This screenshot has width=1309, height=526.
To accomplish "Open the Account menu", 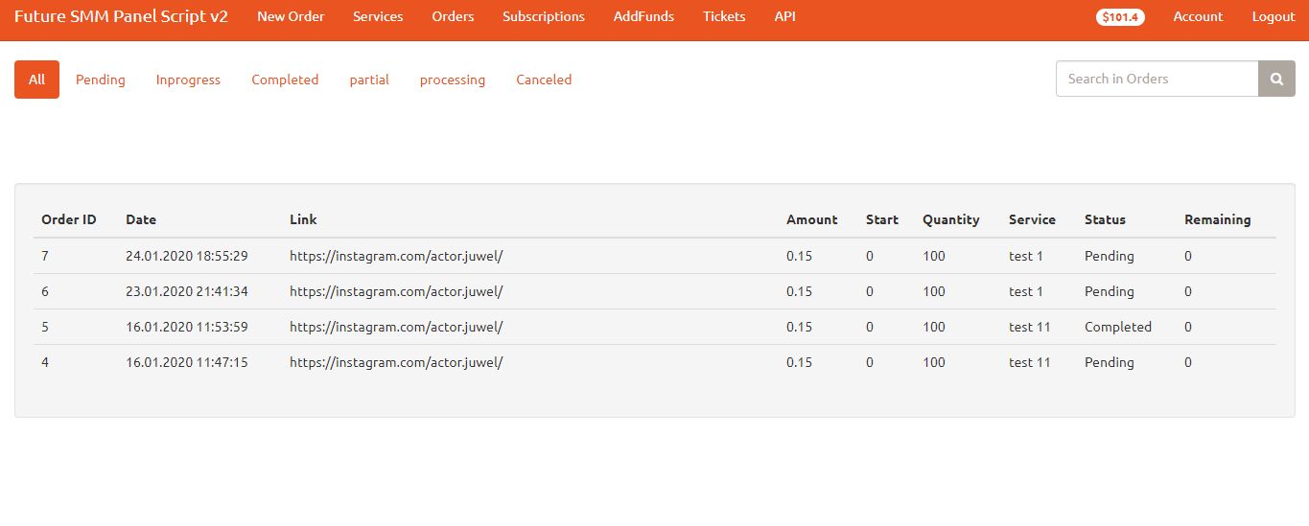I will click(1198, 16).
